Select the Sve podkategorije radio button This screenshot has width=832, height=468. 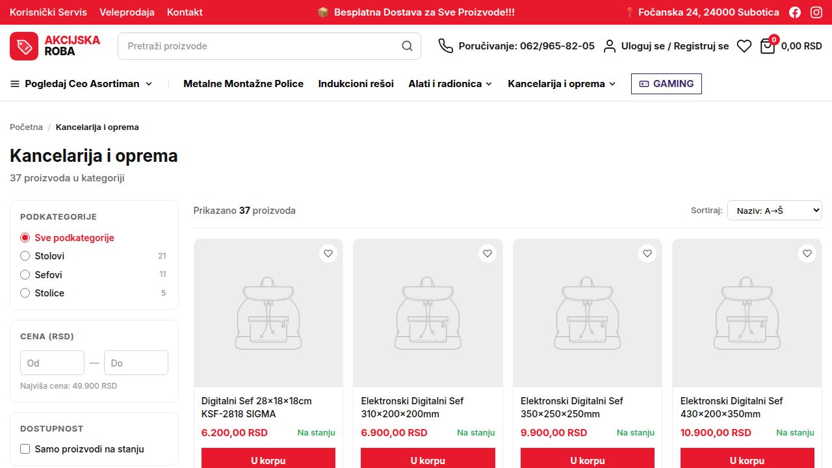pos(25,238)
